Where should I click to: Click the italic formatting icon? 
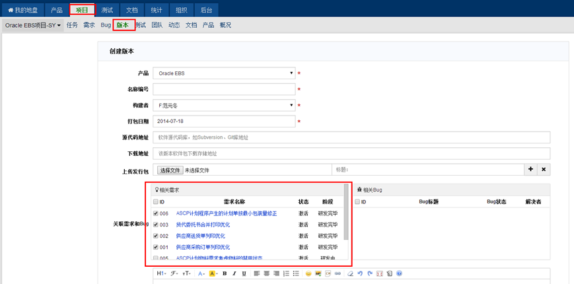click(234, 273)
